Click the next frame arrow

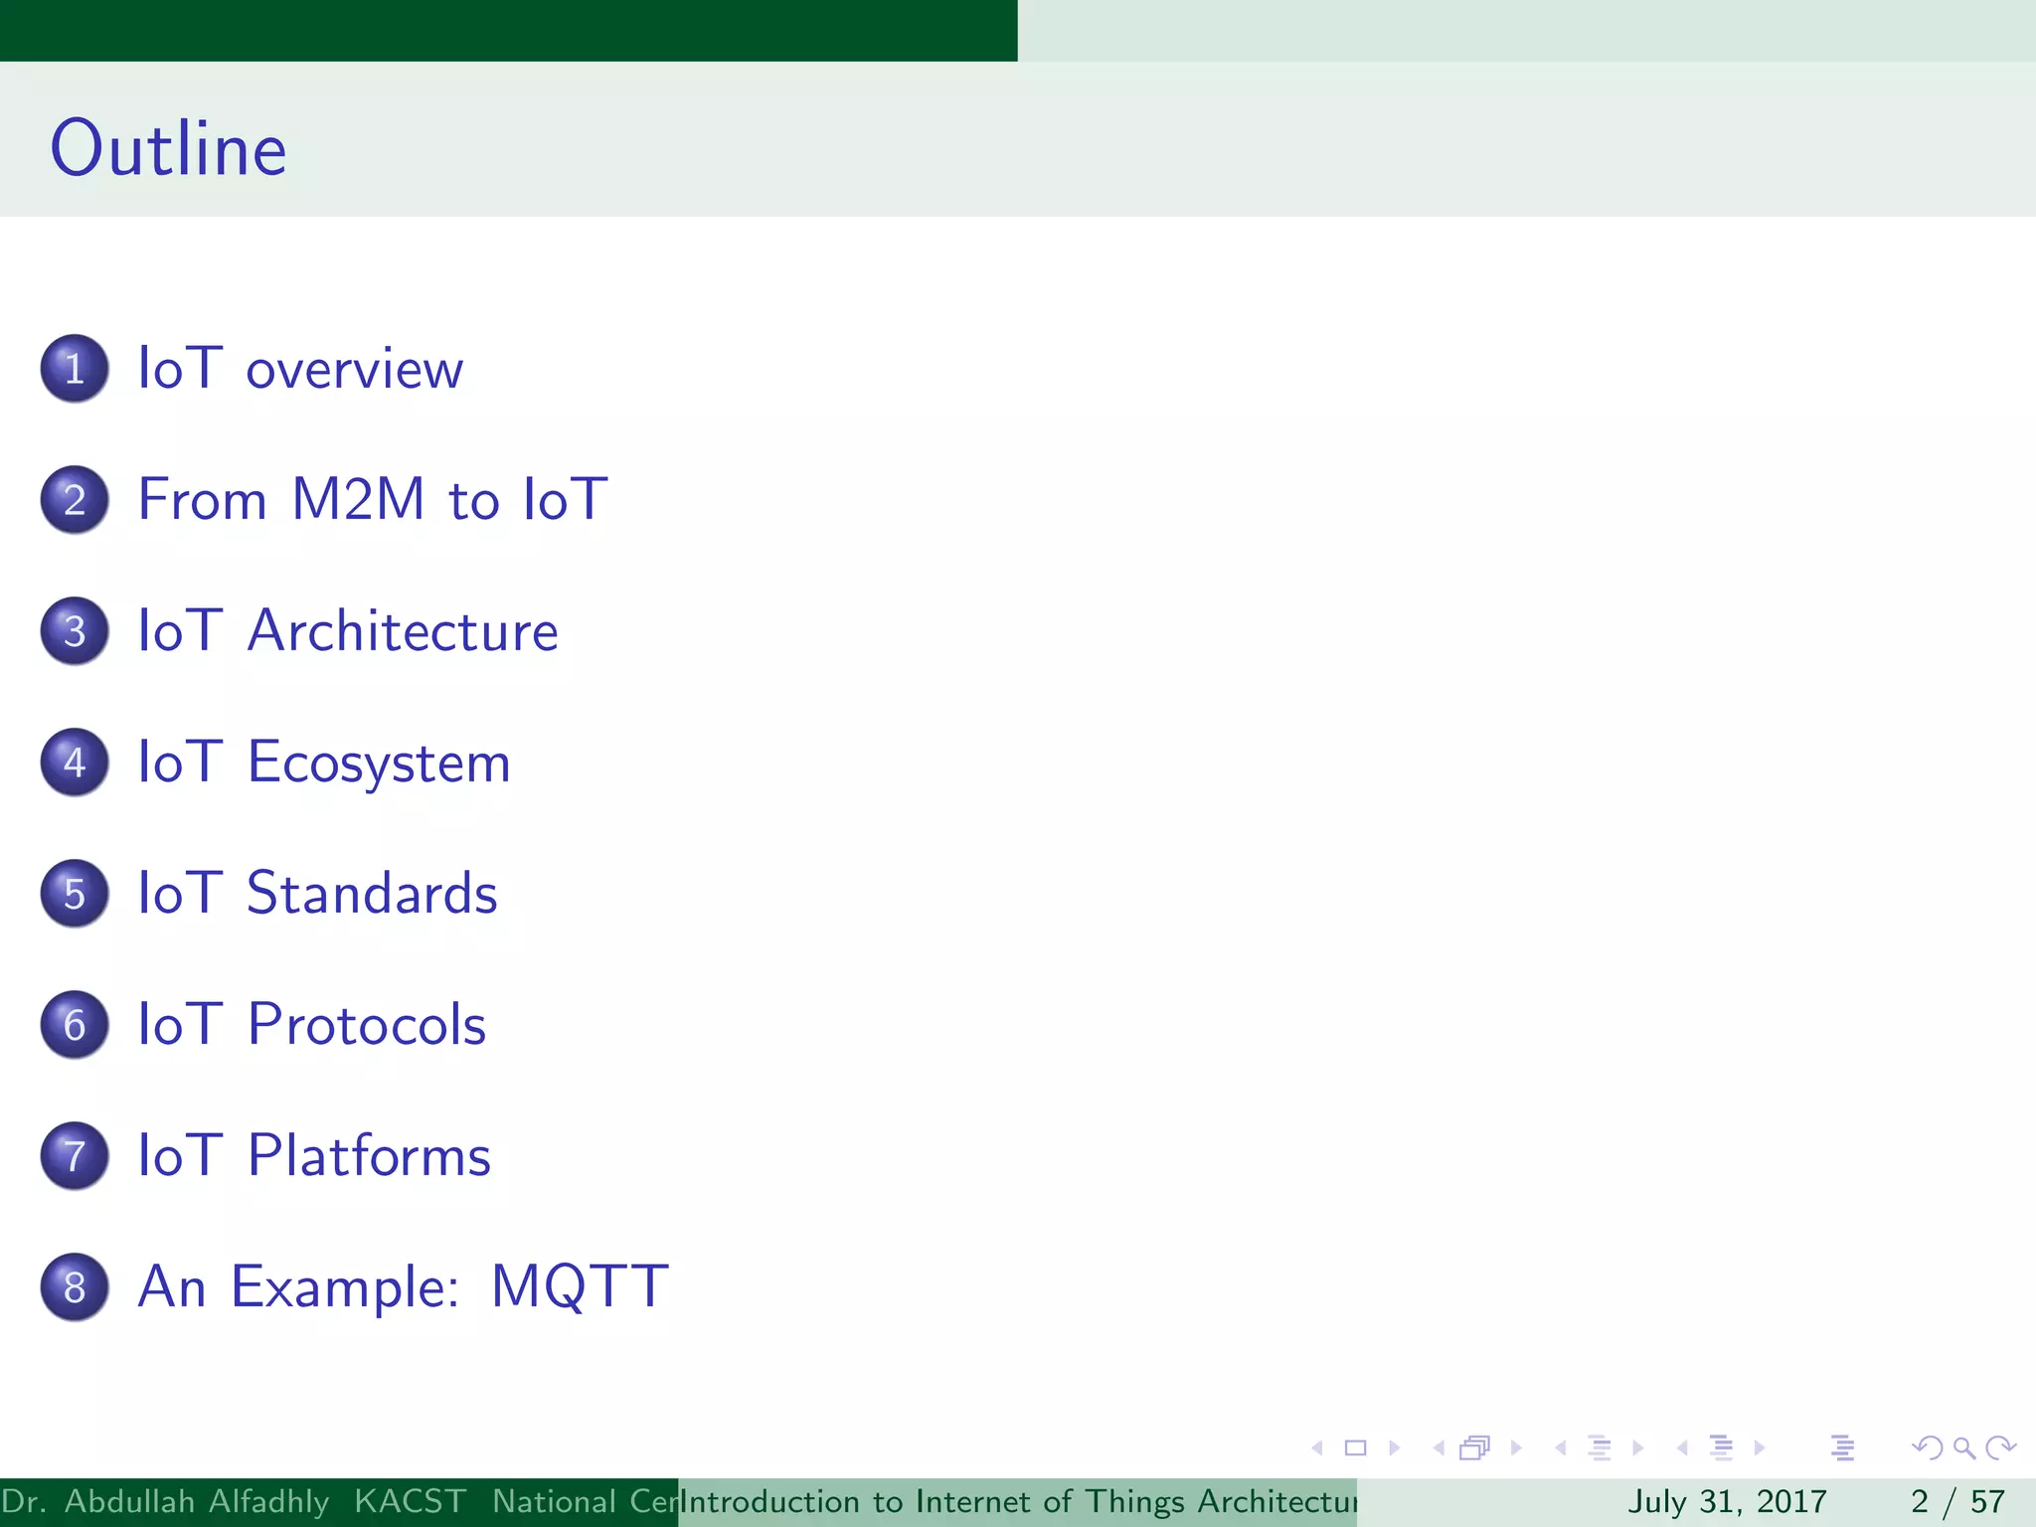pyautogui.click(x=1517, y=1448)
